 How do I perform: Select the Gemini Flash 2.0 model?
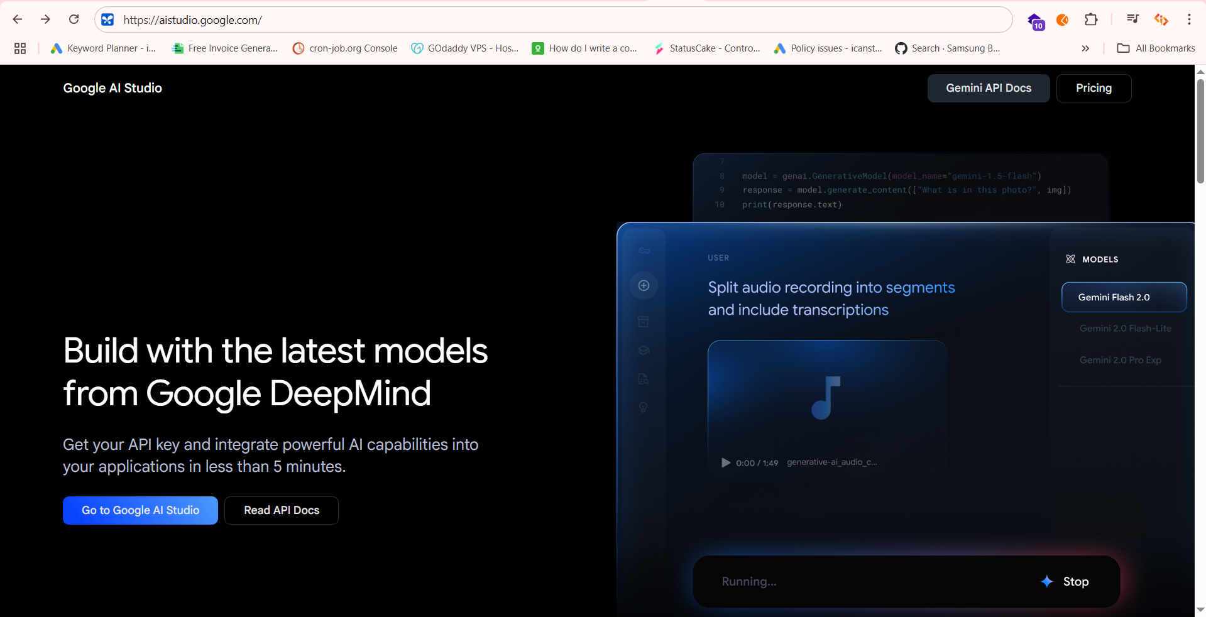(x=1124, y=297)
